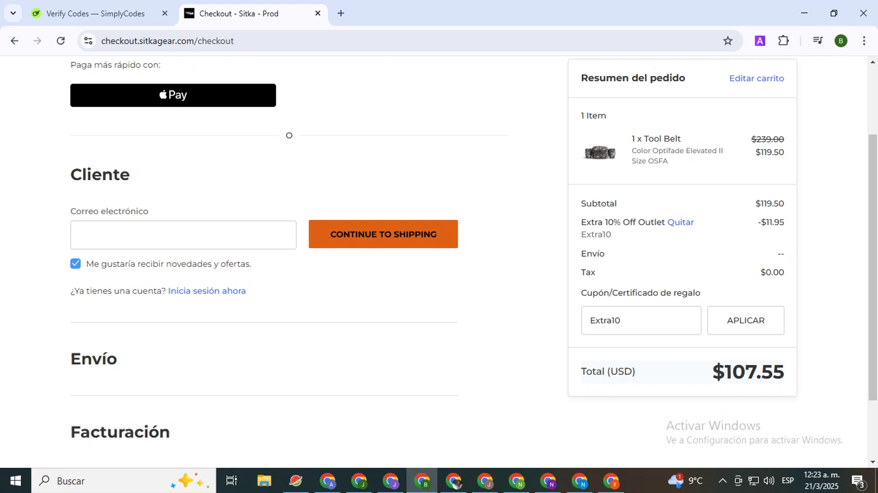
Task: Open the notification center icon
Action: click(x=859, y=481)
